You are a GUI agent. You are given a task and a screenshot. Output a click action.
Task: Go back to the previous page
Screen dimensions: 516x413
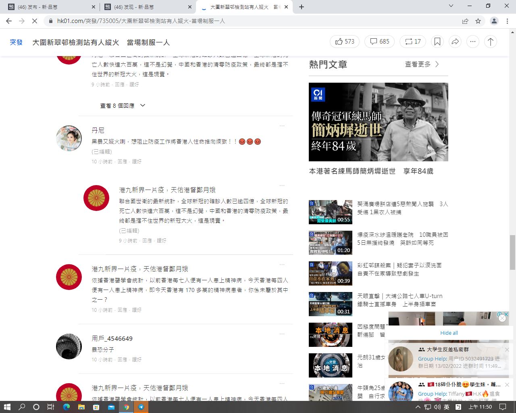coord(9,21)
